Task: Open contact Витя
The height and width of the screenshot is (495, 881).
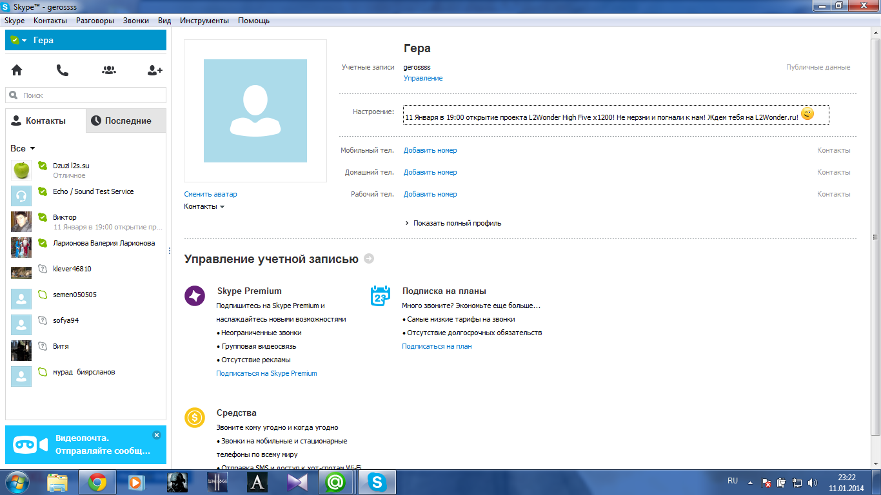Action: point(86,351)
